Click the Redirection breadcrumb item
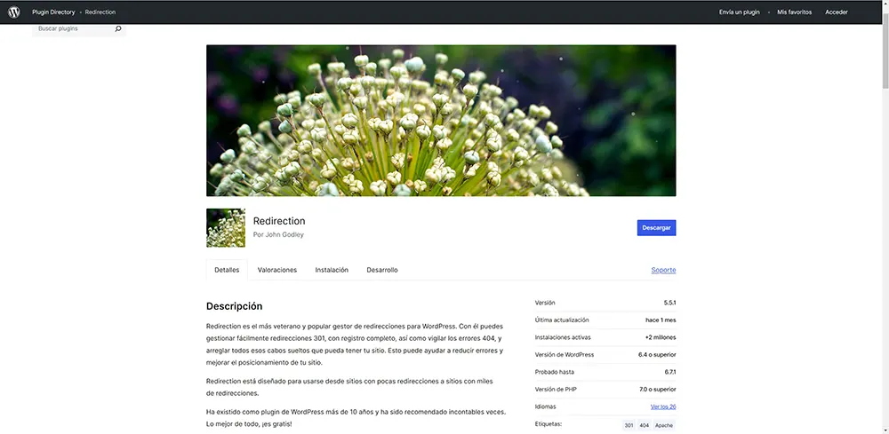 tap(100, 12)
